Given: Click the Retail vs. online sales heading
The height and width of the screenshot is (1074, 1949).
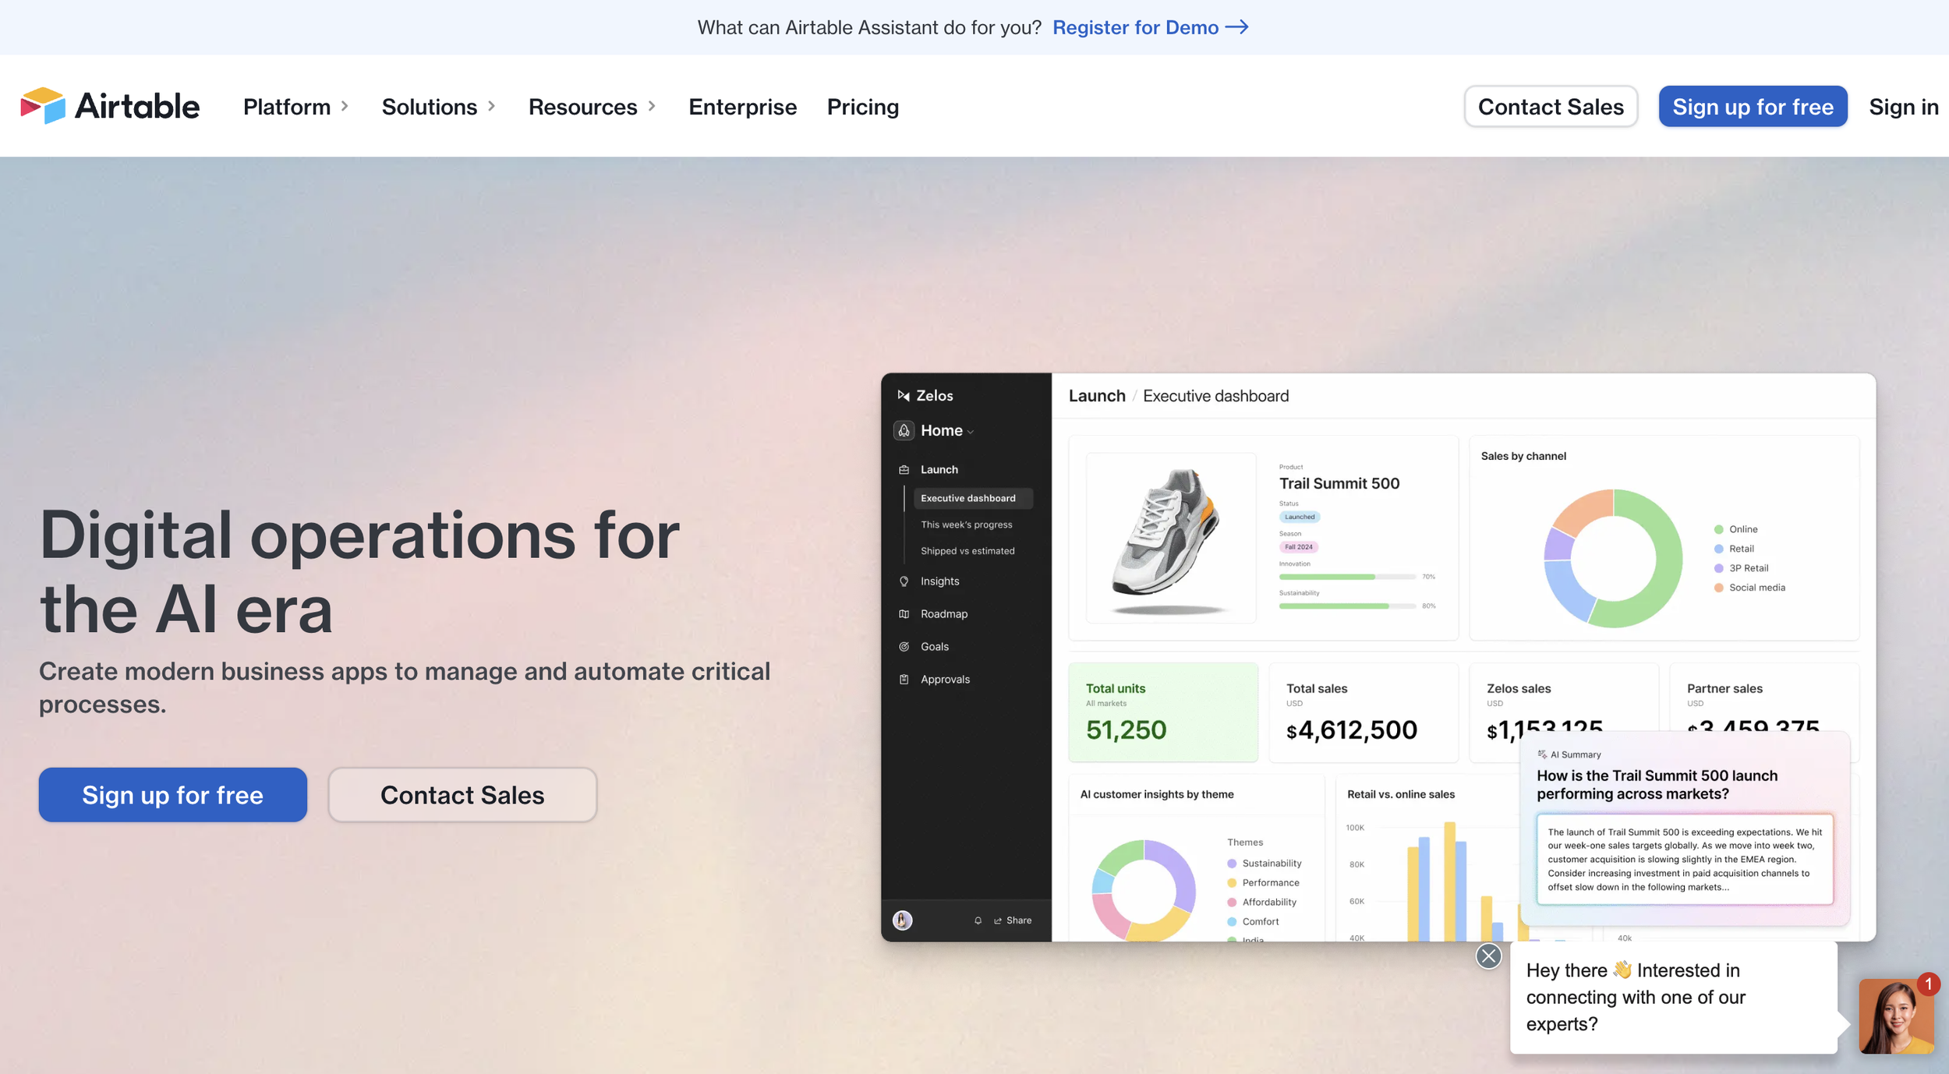Looking at the screenshot, I should pyautogui.click(x=1400, y=794).
